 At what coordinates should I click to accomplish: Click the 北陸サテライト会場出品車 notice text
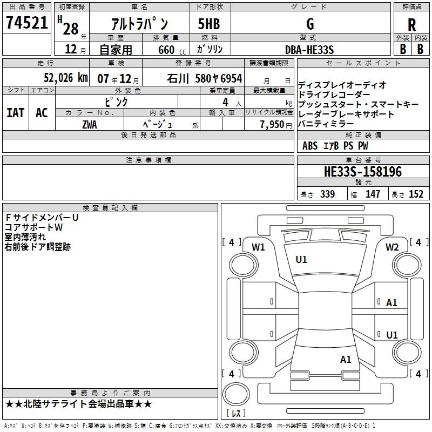[79, 404]
